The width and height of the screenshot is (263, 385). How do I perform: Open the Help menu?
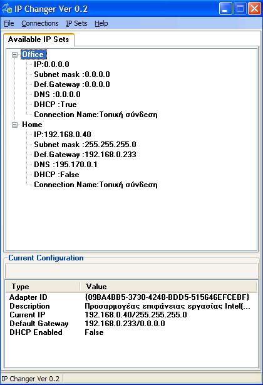tap(101, 23)
